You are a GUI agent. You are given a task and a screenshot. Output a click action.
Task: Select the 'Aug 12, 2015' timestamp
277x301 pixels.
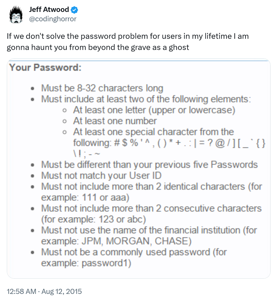[x=62, y=291]
